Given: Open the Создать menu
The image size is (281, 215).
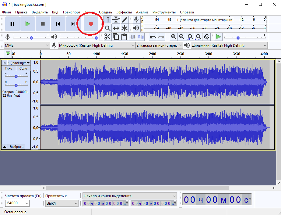Looking at the screenshot, I should click(x=106, y=12).
